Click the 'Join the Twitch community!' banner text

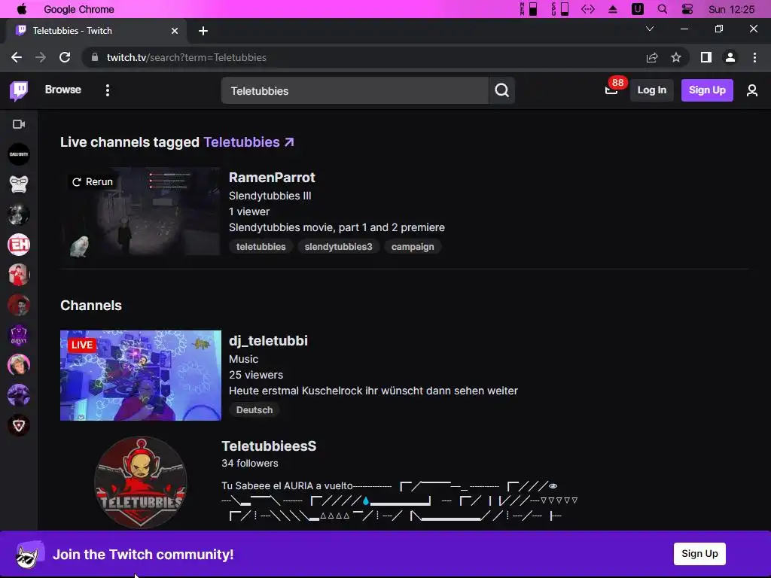[x=143, y=555]
